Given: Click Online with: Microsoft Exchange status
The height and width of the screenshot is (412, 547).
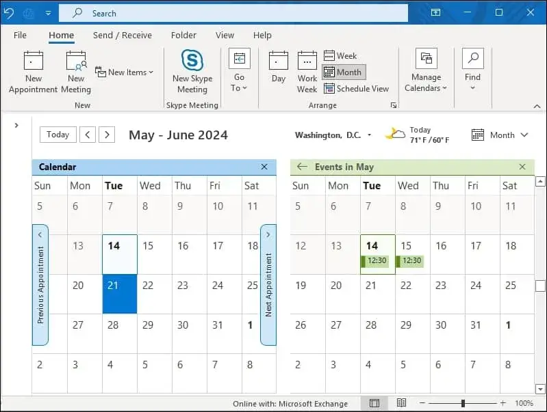Looking at the screenshot, I should coord(290,404).
